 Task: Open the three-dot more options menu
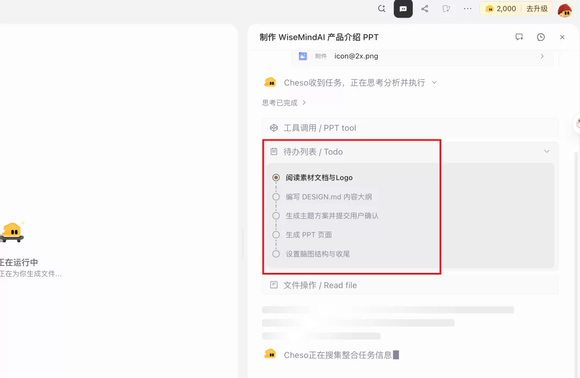tap(468, 9)
